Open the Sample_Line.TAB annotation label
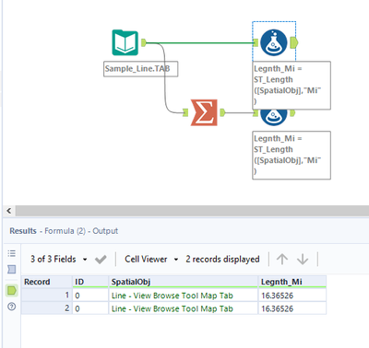 pos(140,69)
